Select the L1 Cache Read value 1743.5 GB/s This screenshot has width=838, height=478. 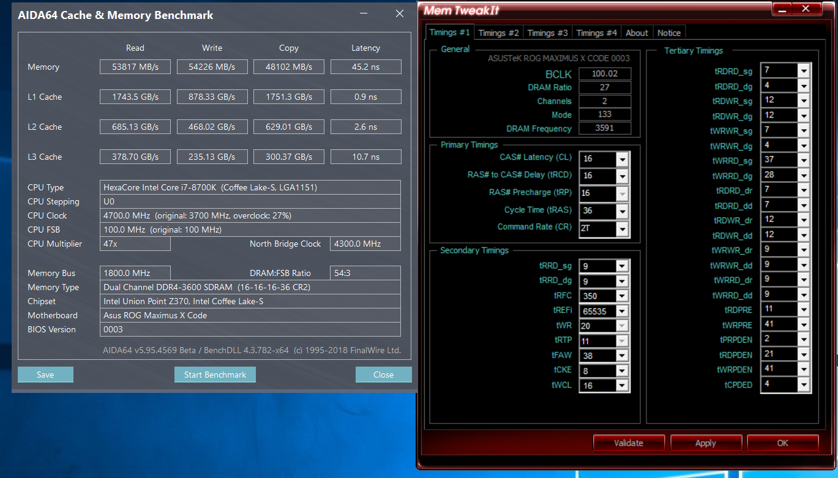(x=135, y=97)
